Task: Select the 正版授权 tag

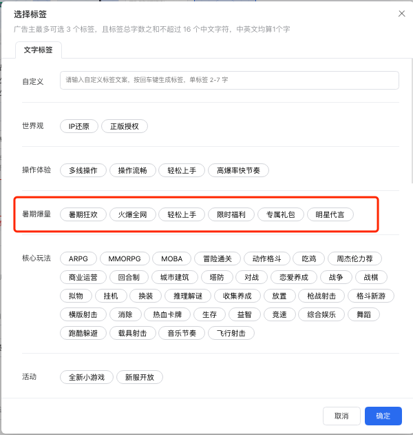Action: (x=125, y=126)
